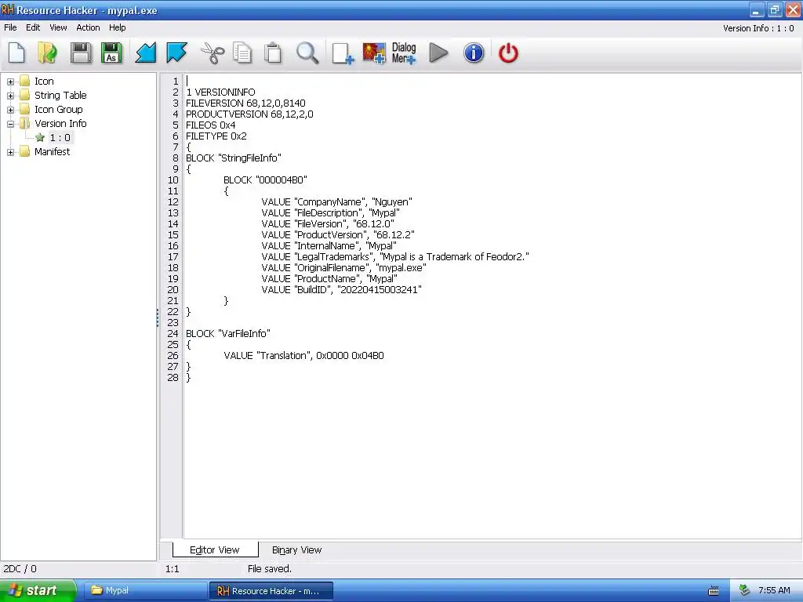Click the BuildID 20220415003241 line

pos(341,290)
